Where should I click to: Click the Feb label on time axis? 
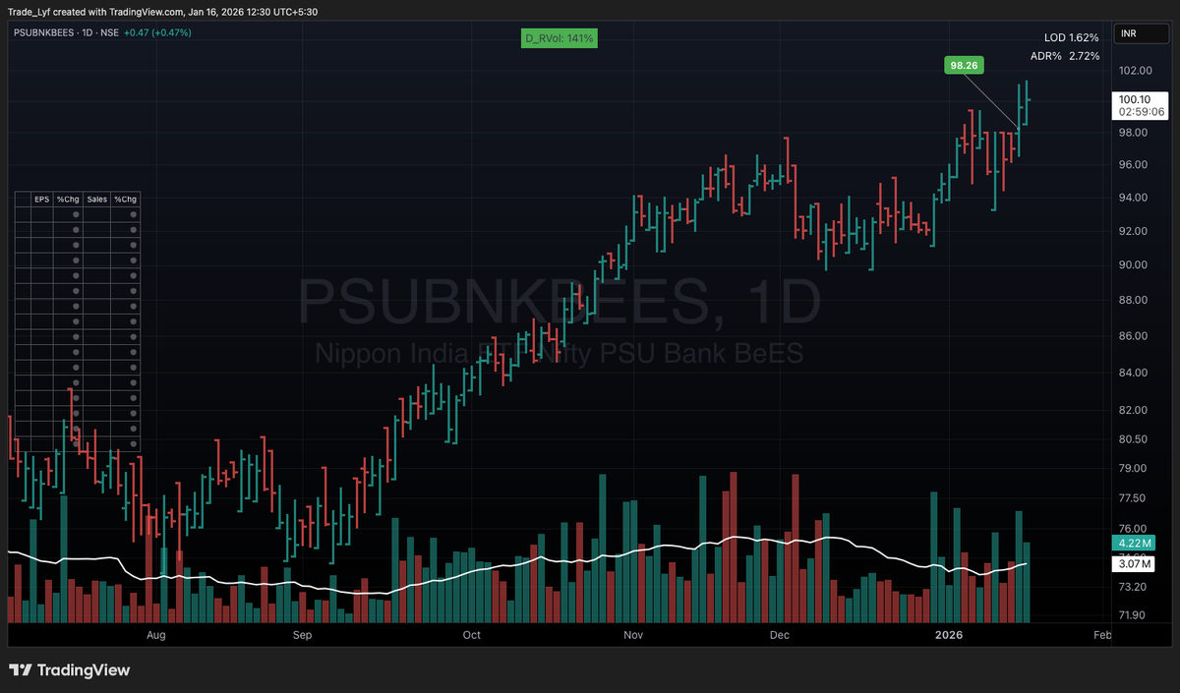(x=1102, y=635)
